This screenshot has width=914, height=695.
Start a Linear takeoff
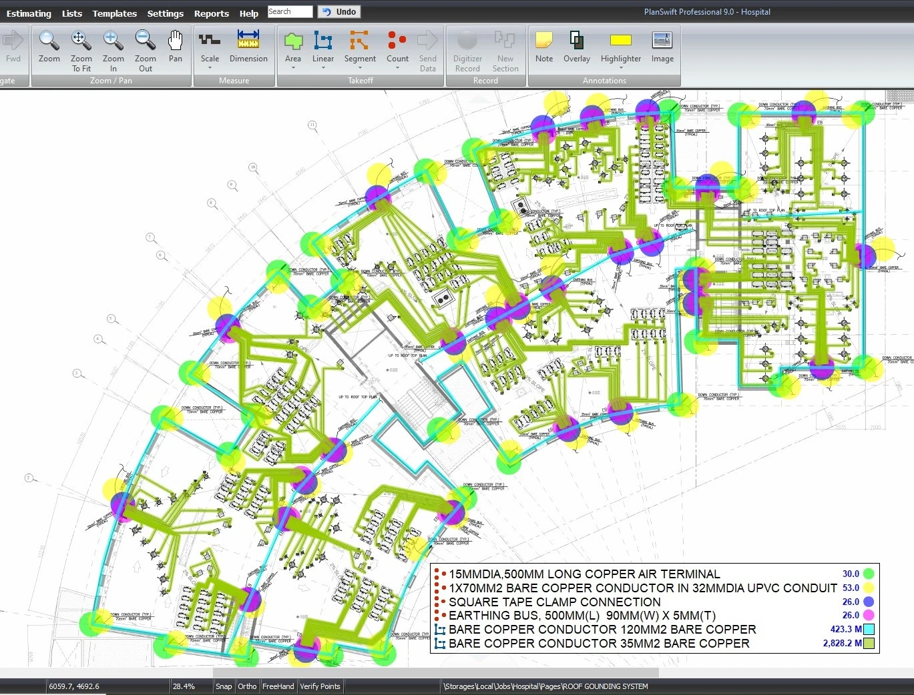coord(323,47)
